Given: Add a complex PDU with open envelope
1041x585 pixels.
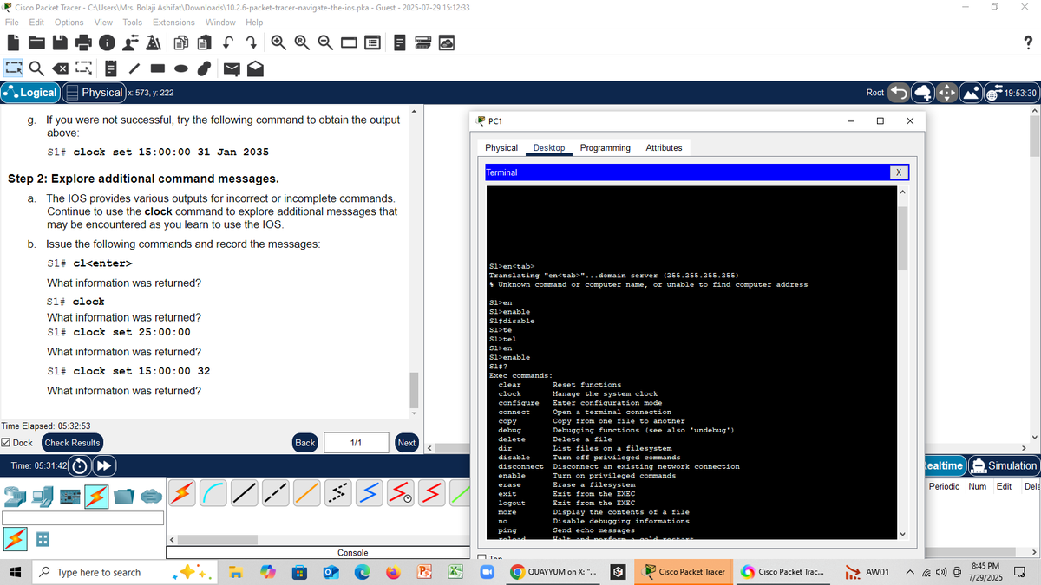Looking at the screenshot, I should (256, 68).
